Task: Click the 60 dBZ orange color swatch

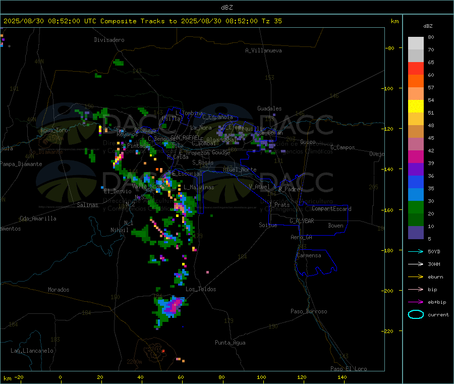Action: 416,81
